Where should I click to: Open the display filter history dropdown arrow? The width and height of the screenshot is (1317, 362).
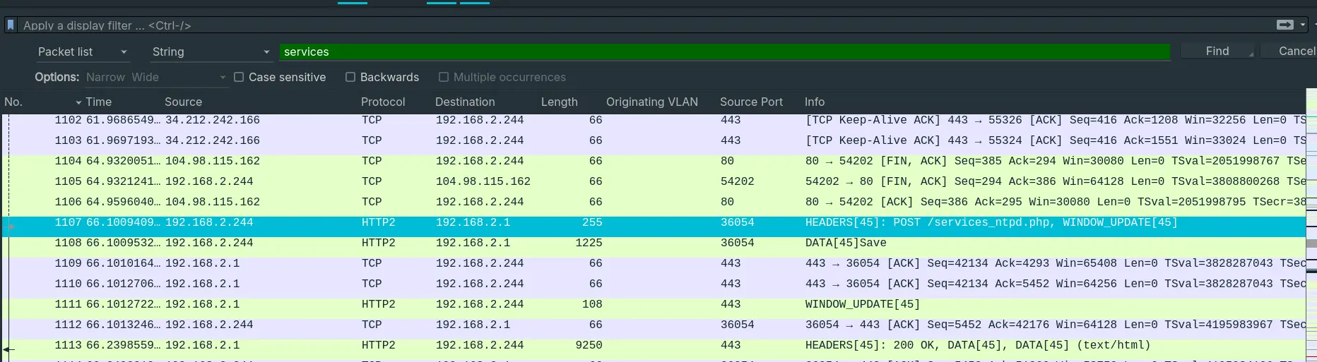[x=1303, y=25]
